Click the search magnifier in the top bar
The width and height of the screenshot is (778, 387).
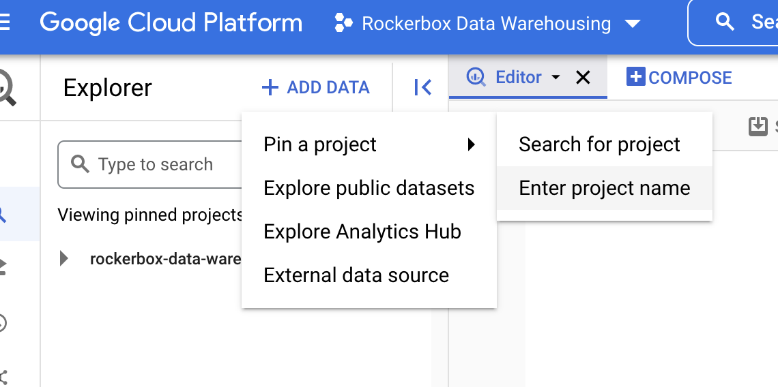pos(724,22)
